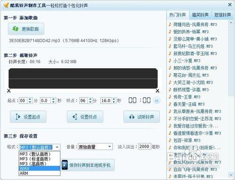
Task: Select song 老男孩-筷子兄弟.MP3
Action: click(x=193, y=176)
